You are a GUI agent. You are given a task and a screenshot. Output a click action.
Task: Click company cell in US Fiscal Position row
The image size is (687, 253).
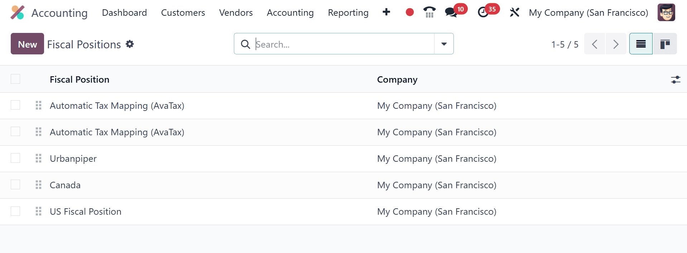[x=437, y=212]
